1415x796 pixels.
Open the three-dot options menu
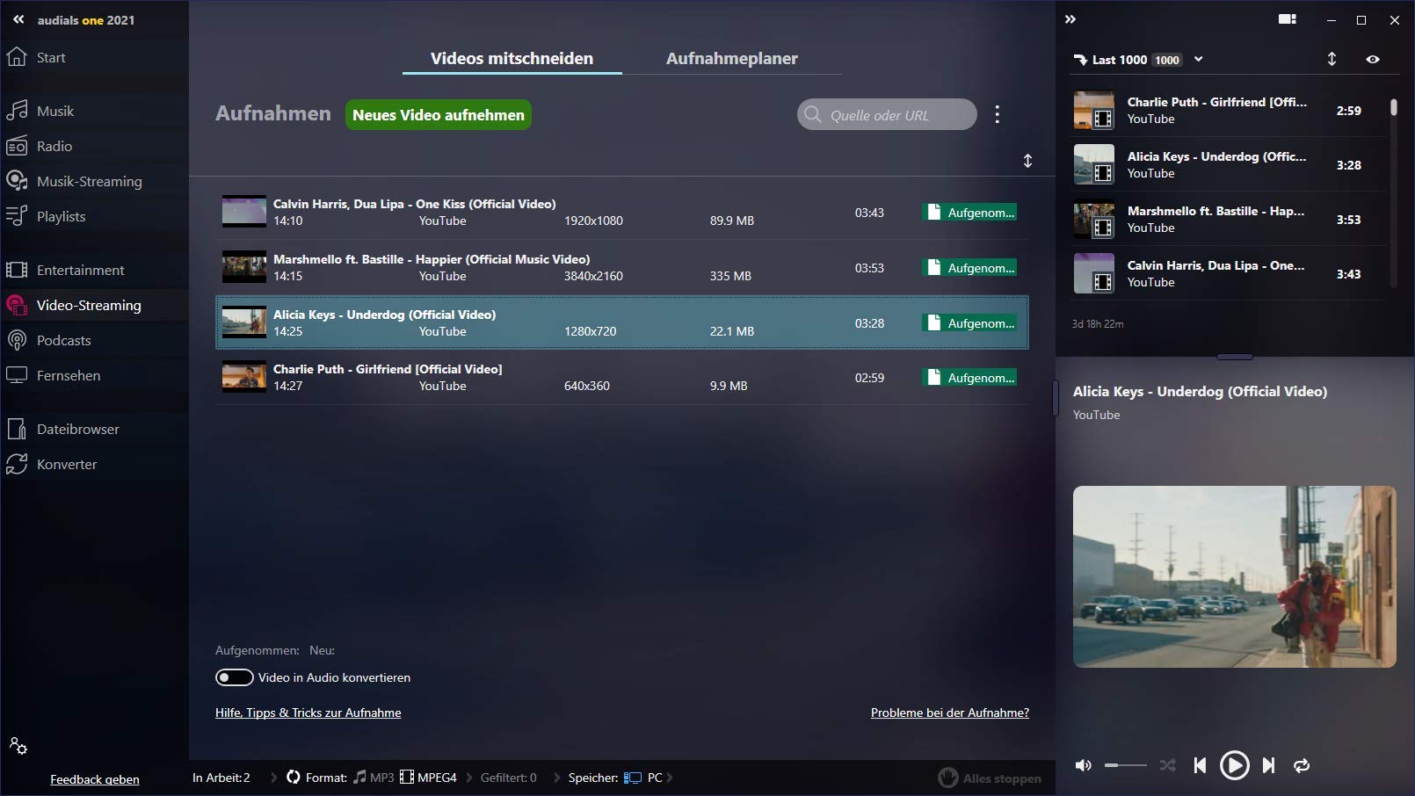click(997, 114)
